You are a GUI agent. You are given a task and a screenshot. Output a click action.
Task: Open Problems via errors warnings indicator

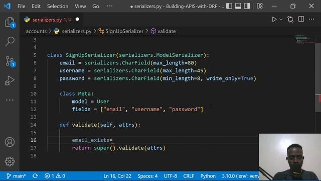pos(55,176)
